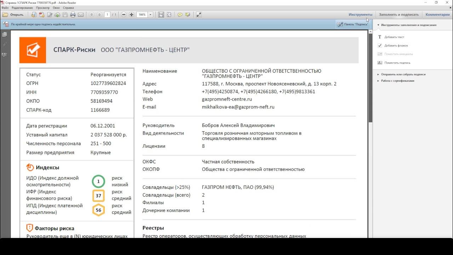The height and width of the screenshot is (255, 453).
Task: Click the orange СПАРК logo
Action: [x=33, y=50]
